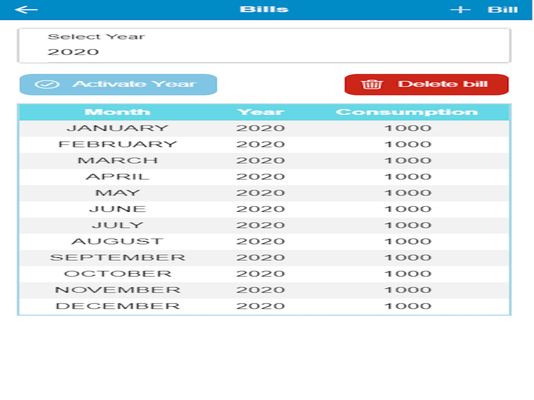Image resolution: width=534 pixels, height=400 pixels.
Task: Select the JANUARY row
Action: [264, 128]
